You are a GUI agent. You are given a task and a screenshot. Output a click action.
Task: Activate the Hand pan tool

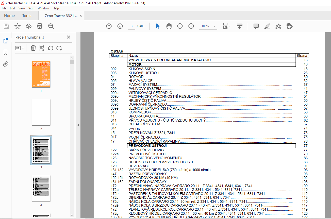point(169,26)
